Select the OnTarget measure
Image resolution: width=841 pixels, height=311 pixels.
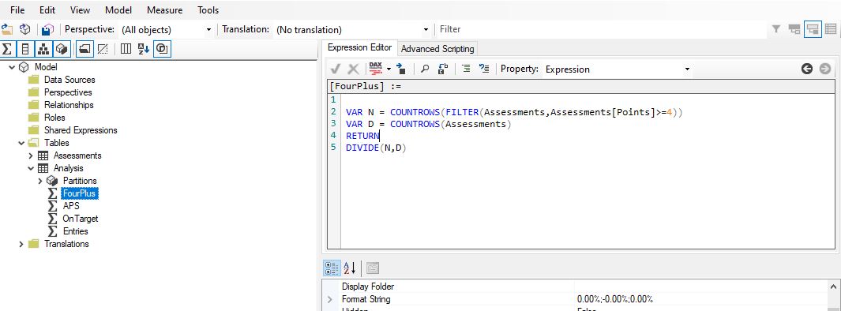tap(81, 218)
